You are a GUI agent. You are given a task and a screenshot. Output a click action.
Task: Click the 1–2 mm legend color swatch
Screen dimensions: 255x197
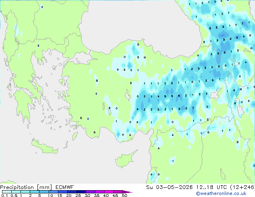point(25,192)
